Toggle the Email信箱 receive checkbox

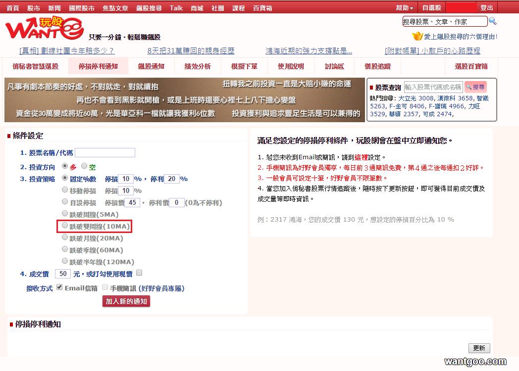click(x=59, y=287)
